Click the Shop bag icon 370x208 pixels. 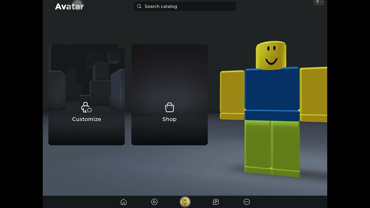pyautogui.click(x=169, y=107)
